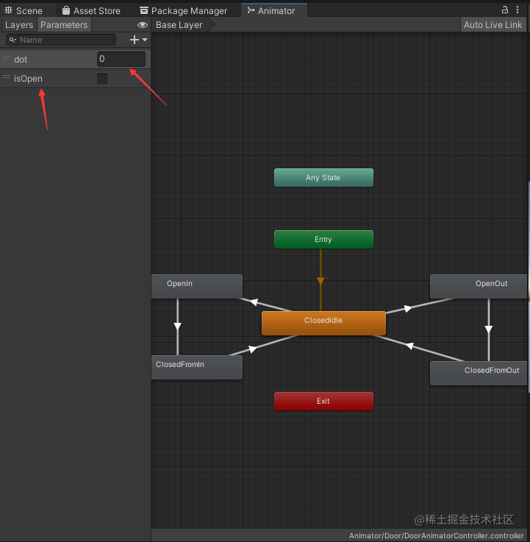This screenshot has height=542, width=530.
Task: Open the Asset Store tab
Action: click(92, 11)
